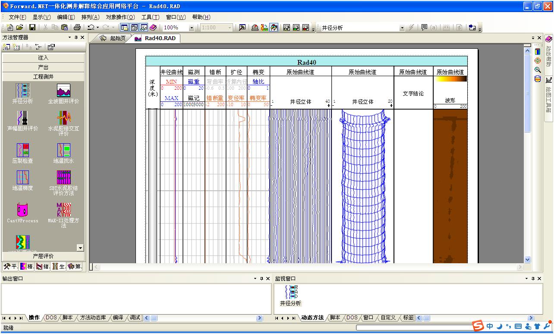
Task: Click the Save diskette icon
Action: click(32, 28)
